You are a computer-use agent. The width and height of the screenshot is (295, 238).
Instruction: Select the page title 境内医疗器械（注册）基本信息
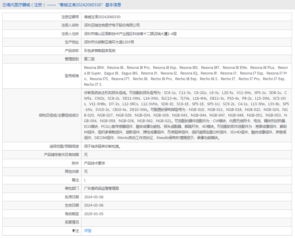coord(64,5)
